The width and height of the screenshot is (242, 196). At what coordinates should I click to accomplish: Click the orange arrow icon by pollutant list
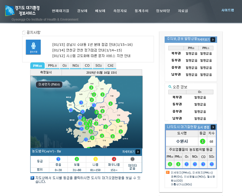[168, 172]
